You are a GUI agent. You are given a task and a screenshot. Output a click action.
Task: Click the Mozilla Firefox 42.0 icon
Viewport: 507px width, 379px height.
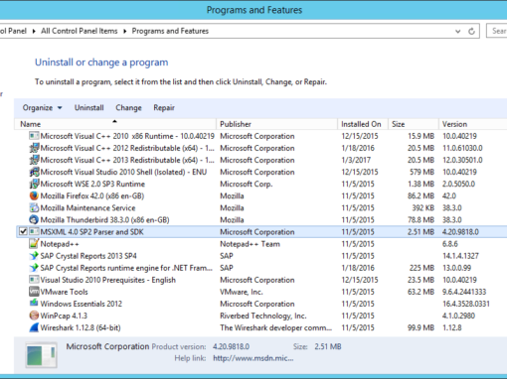coord(34,195)
